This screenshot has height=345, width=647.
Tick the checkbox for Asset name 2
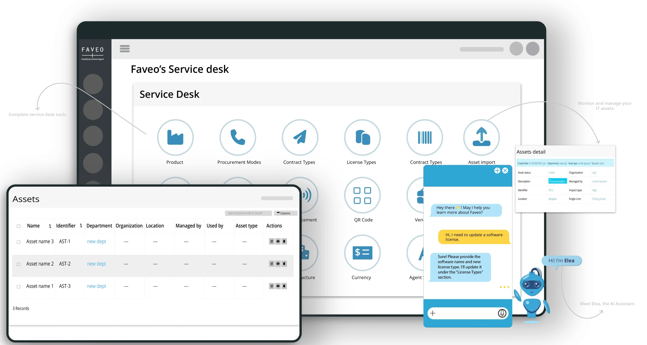coord(18,264)
